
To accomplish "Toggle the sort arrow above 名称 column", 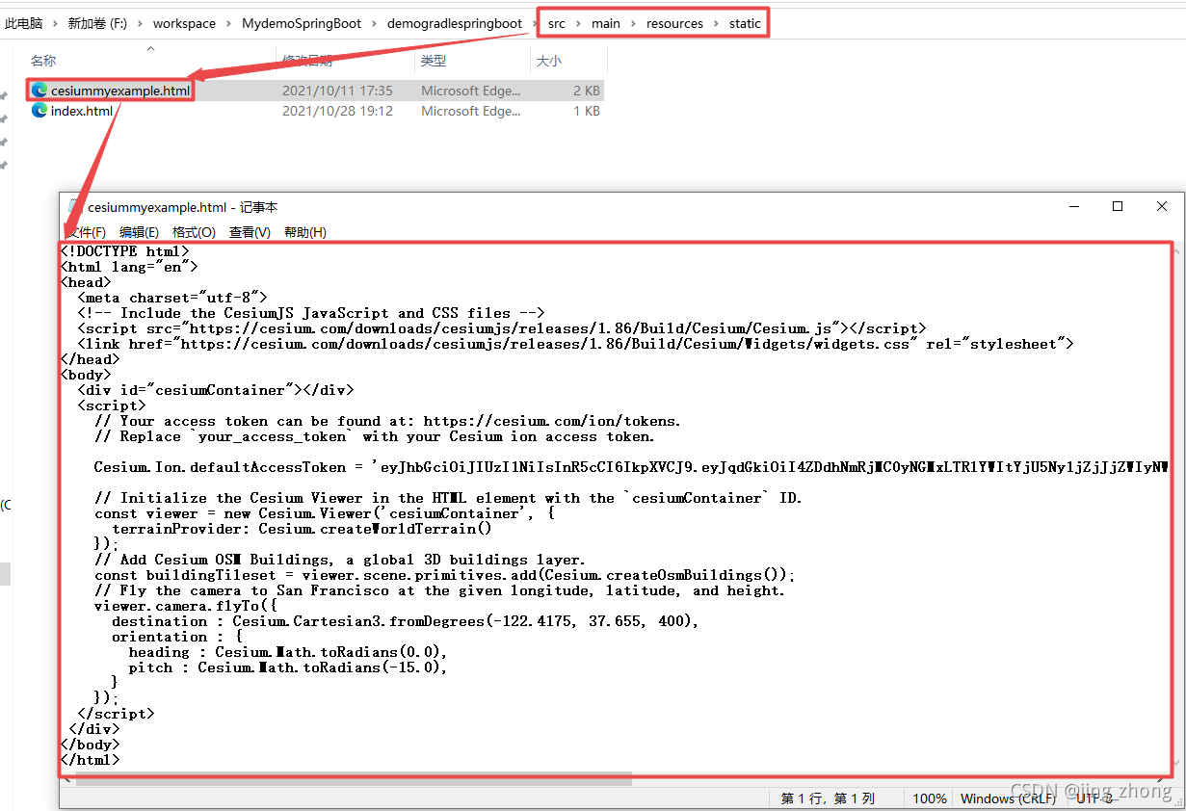I will [x=150, y=47].
